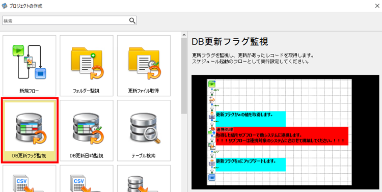Click スケジュール起動のフロー description line
The image size is (382, 192).
click(x=251, y=62)
